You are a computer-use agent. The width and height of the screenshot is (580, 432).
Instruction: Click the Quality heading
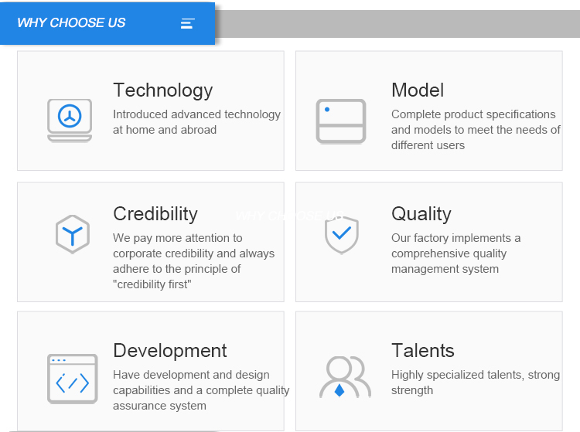(421, 214)
